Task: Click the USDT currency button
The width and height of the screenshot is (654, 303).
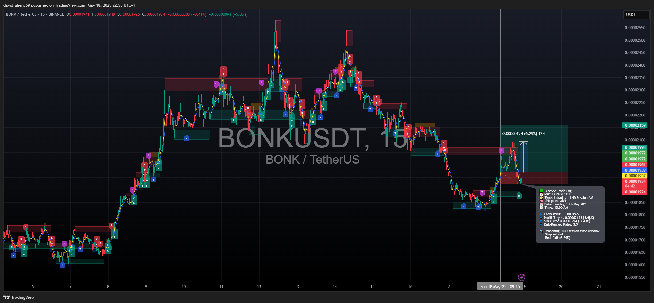Action: [x=636, y=15]
